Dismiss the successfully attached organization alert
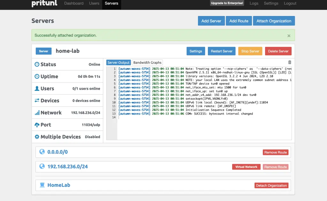 pos(289,36)
